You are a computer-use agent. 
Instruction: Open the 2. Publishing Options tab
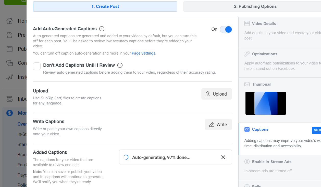[252, 6]
